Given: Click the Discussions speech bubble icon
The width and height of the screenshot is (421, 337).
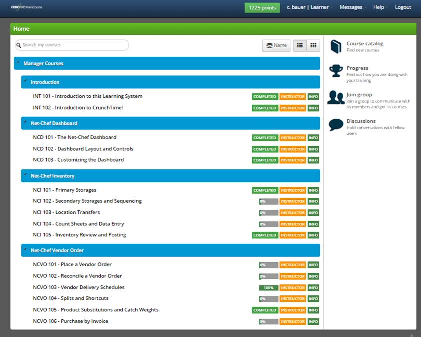Looking at the screenshot, I should pos(336,125).
